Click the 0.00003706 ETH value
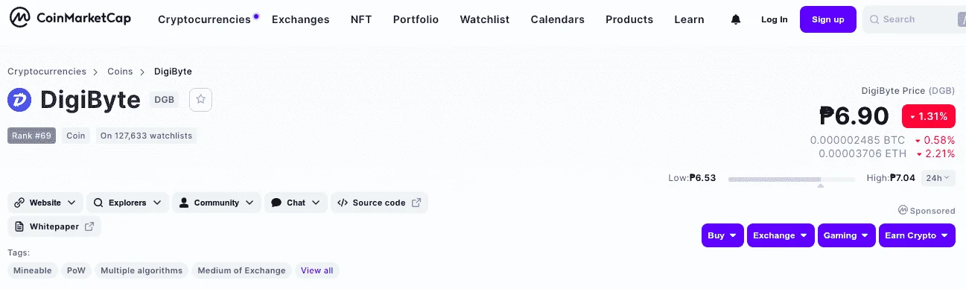The height and width of the screenshot is (289, 966). (x=862, y=153)
